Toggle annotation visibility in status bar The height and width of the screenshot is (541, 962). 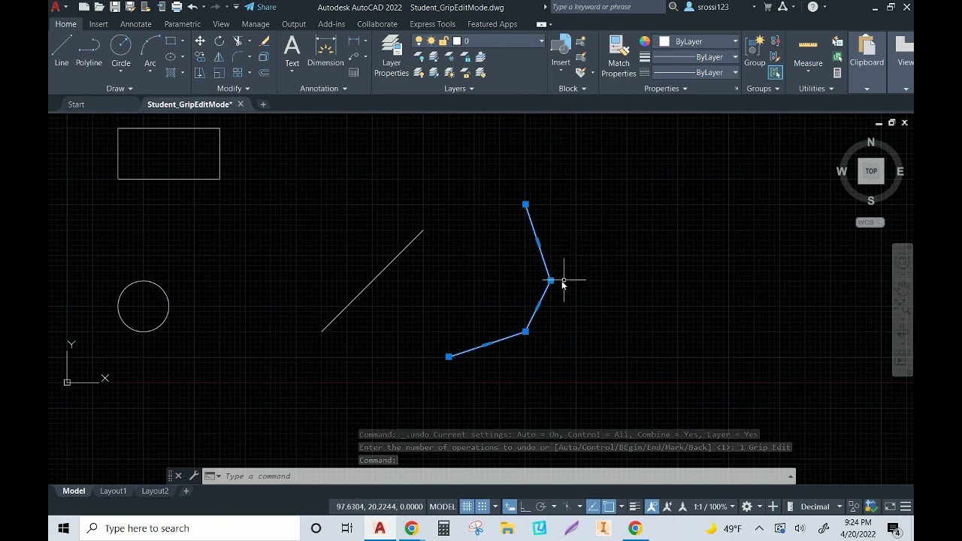[652, 506]
